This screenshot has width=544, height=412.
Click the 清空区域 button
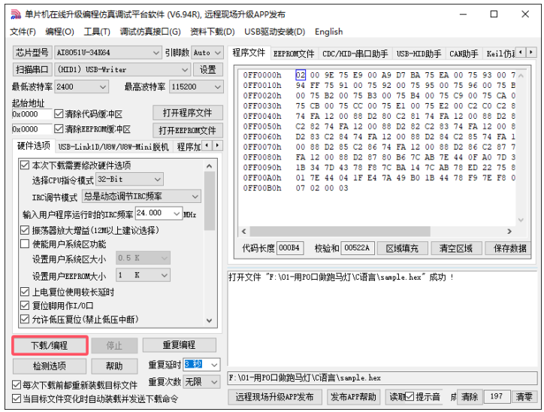coord(456,248)
